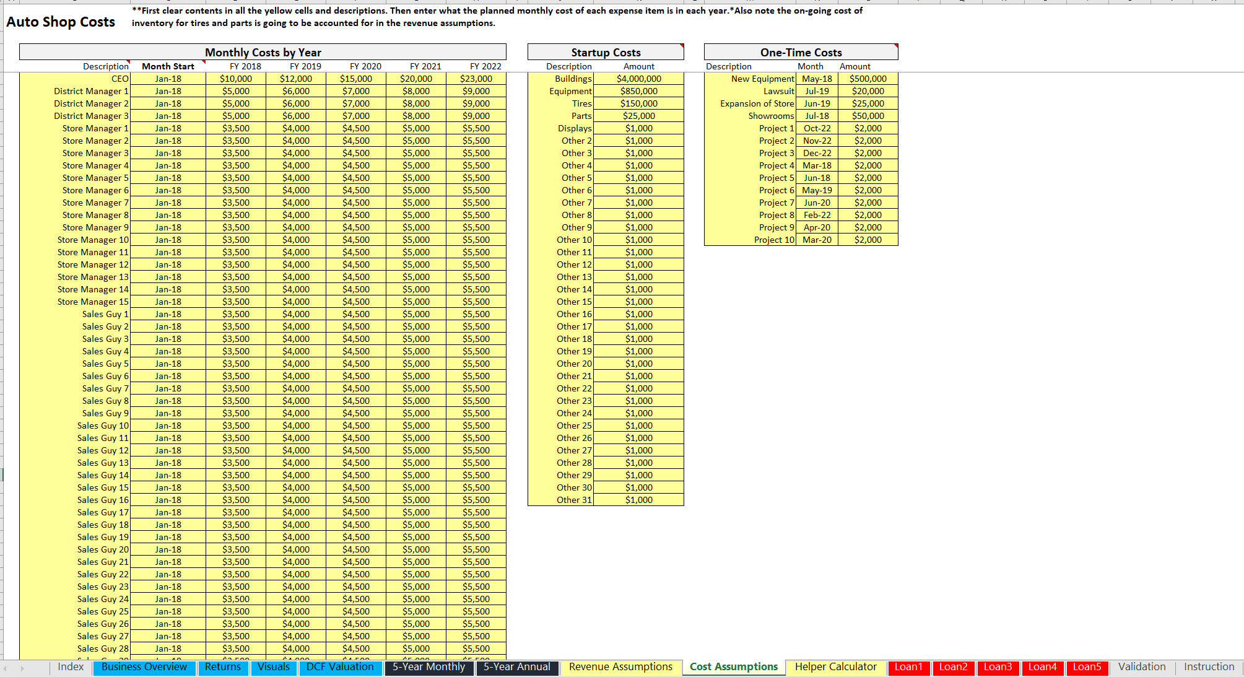Select the Month Start column header

[168, 66]
